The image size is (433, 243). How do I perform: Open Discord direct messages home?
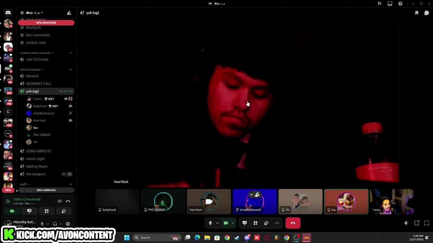(x=8, y=13)
